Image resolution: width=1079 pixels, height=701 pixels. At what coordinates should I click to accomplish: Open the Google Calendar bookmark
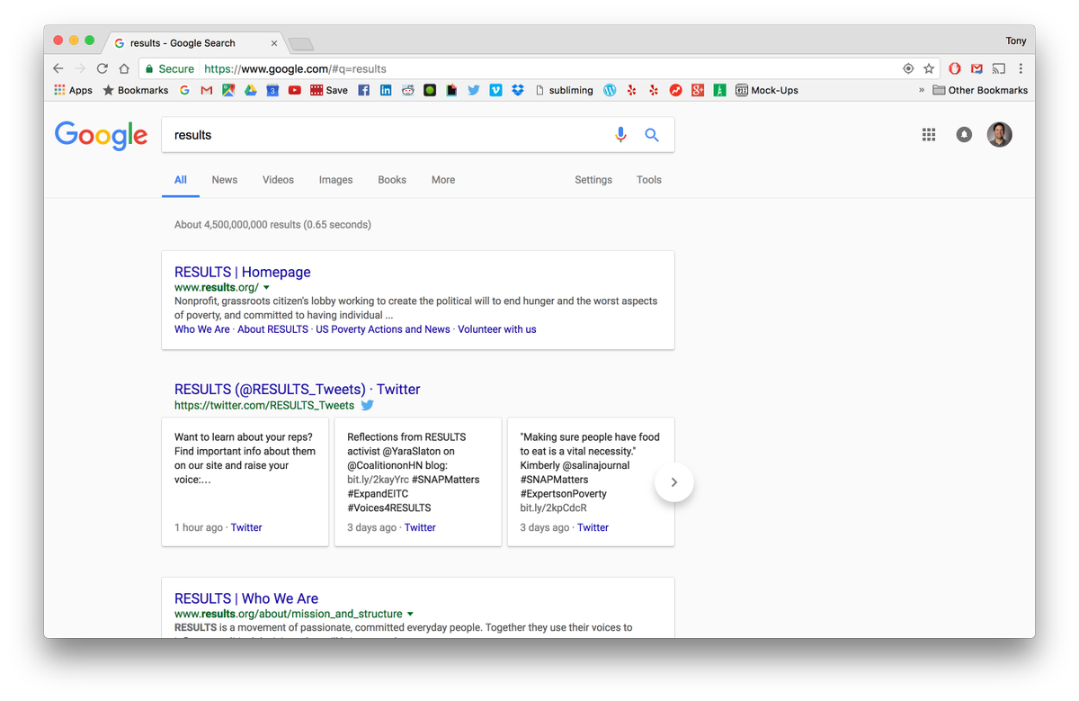pyautogui.click(x=272, y=90)
